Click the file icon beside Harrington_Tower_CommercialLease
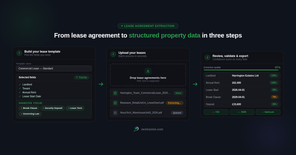 [115, 93]
